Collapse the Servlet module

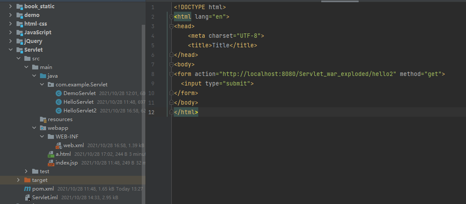[11, 49]
